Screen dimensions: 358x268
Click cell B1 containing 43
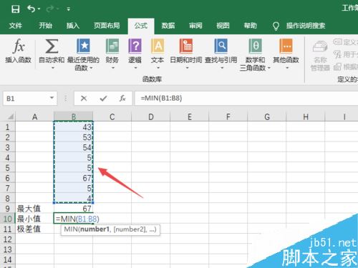[x=74, y=126]
